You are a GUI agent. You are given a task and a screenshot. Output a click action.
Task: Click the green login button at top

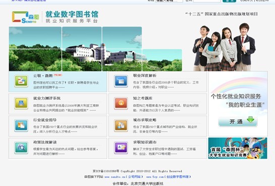click(x=229, y=1)
